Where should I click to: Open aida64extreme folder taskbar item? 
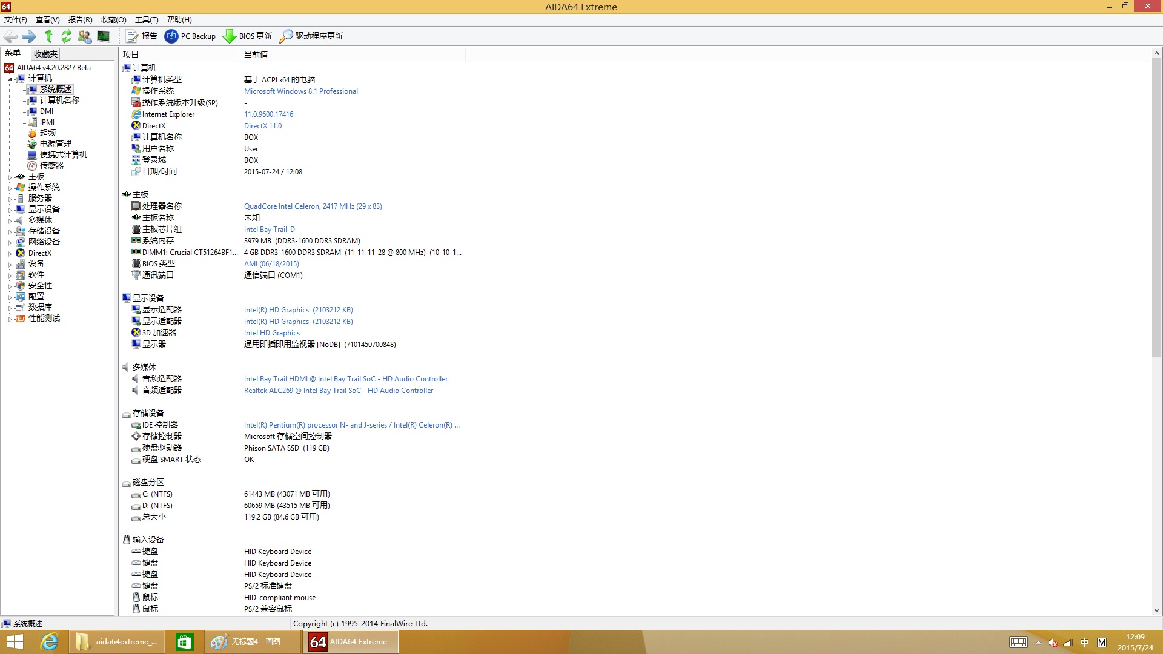pyautogui.click(x=116, y=642)
